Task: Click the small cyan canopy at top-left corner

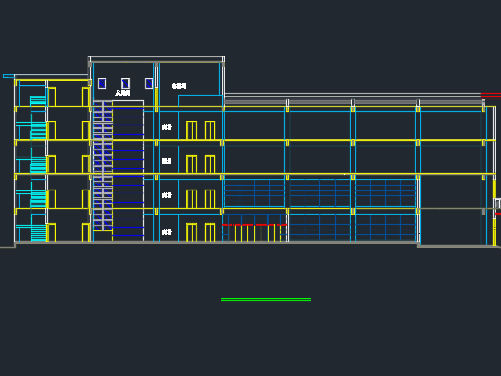Action: (x=9, y=76)
